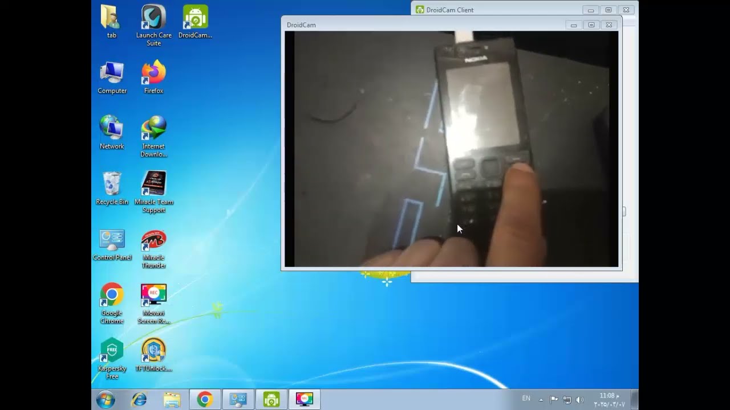
Task: Select Miracle Team Support shortcut
Action: click(153, 192)
